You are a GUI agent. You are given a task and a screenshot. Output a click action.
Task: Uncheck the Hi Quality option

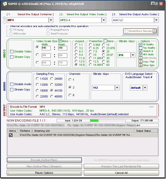click(x=140, y=44)
